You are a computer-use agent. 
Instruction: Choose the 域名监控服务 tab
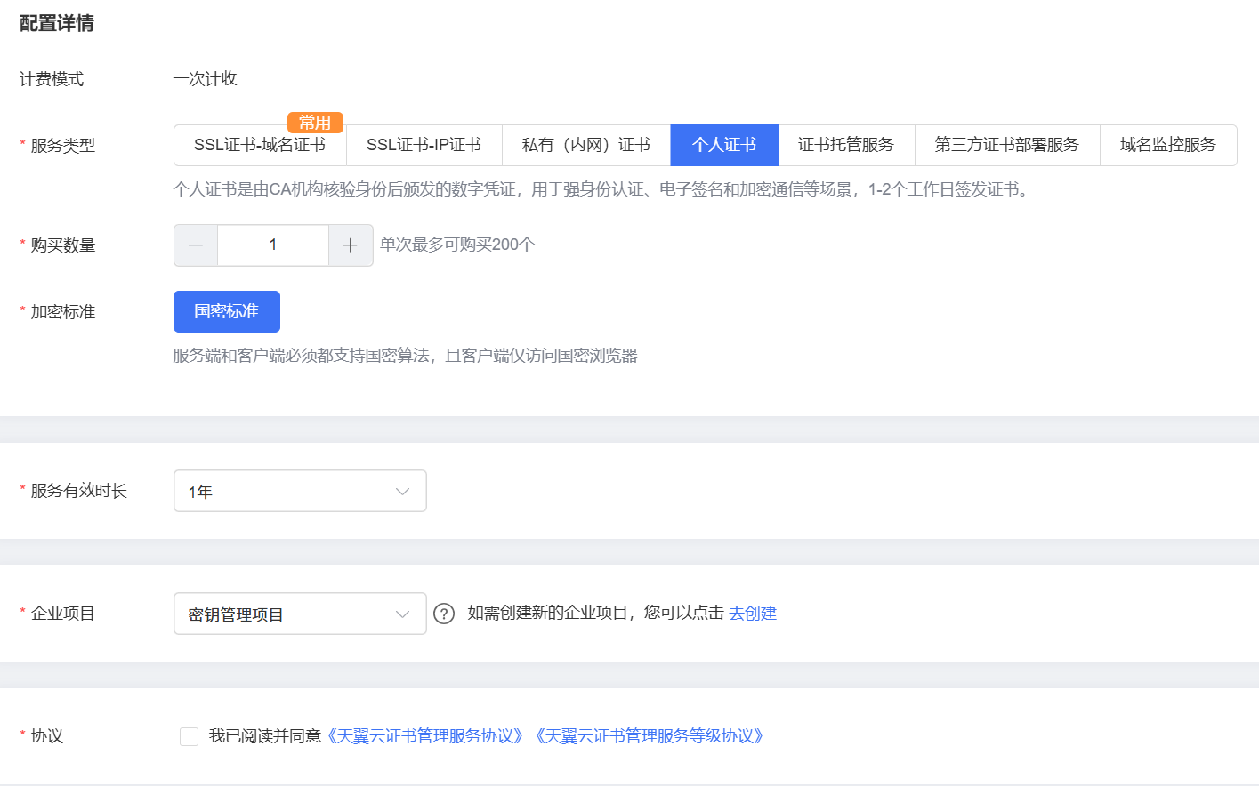click(x=1167, y=146)
